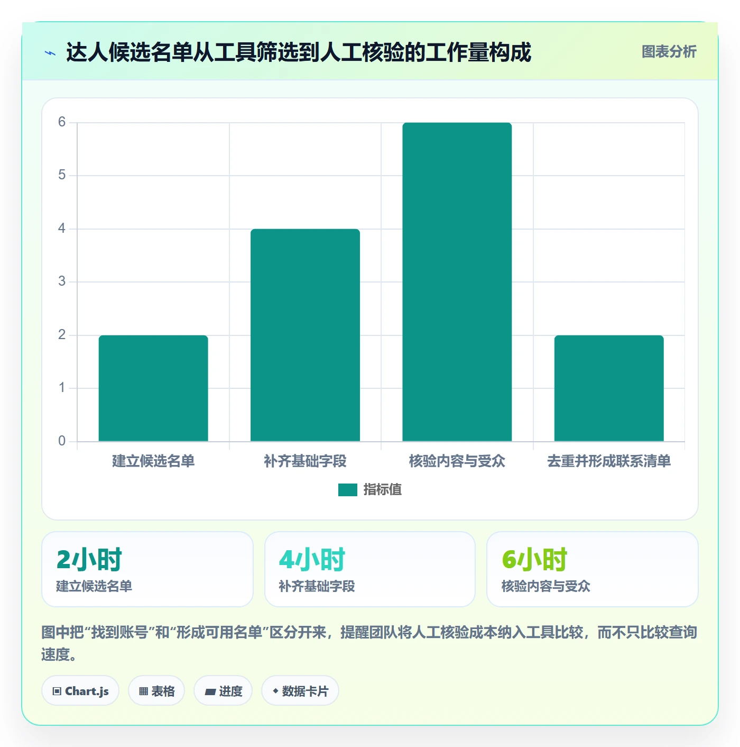This screenshot has height=747, width=740.
Task: Open the 2小时 建立候选名单 data card
Action: tap(147, 569)
